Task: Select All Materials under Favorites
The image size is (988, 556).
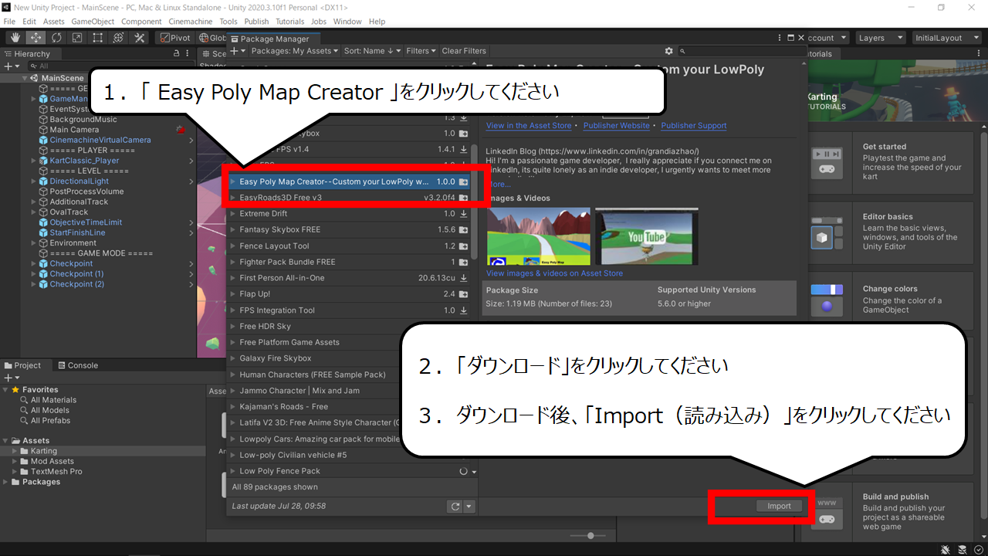Action: (53, 400)
